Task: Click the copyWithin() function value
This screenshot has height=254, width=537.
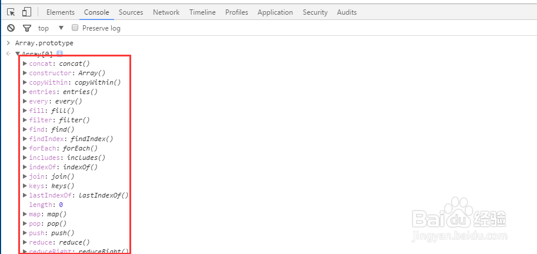Action: [x=98, y=82]
